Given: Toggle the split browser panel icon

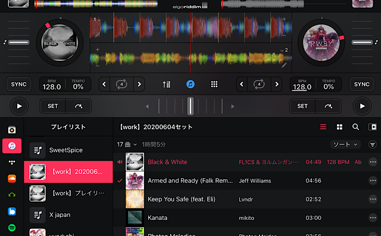Looking at the screenshot, I should [x=372, y=127].
